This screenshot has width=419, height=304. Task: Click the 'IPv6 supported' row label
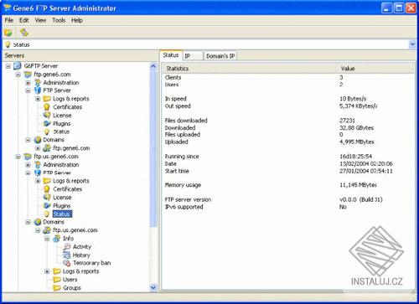[x=184, y=207]
